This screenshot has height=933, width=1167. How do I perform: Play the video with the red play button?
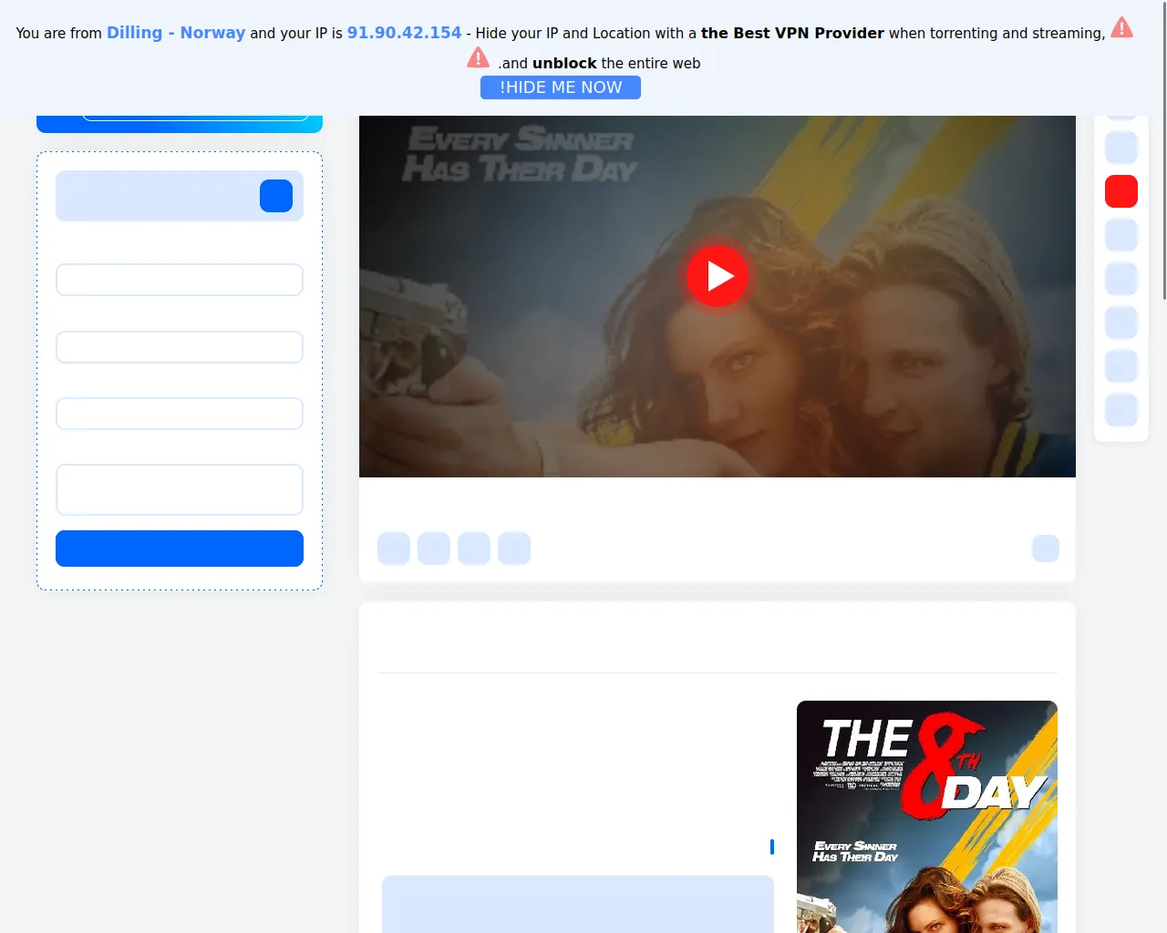click(x=718, y=275)
